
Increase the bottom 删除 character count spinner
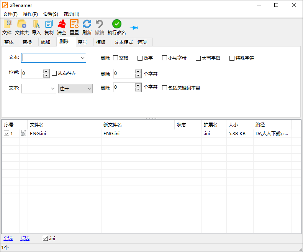[138, 85]
